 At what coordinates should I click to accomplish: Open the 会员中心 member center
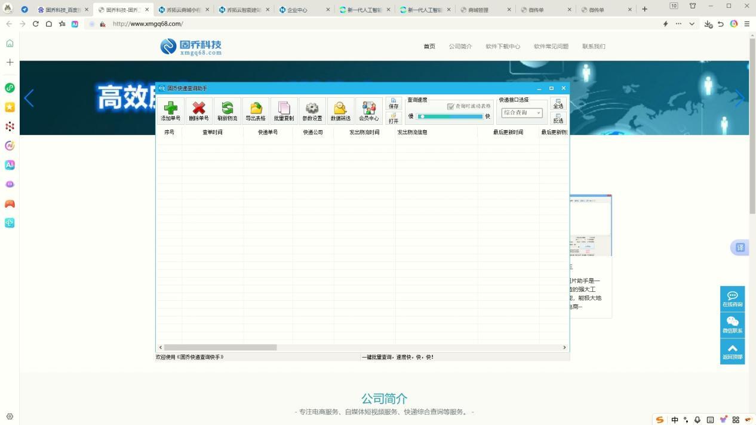point(368,110)
